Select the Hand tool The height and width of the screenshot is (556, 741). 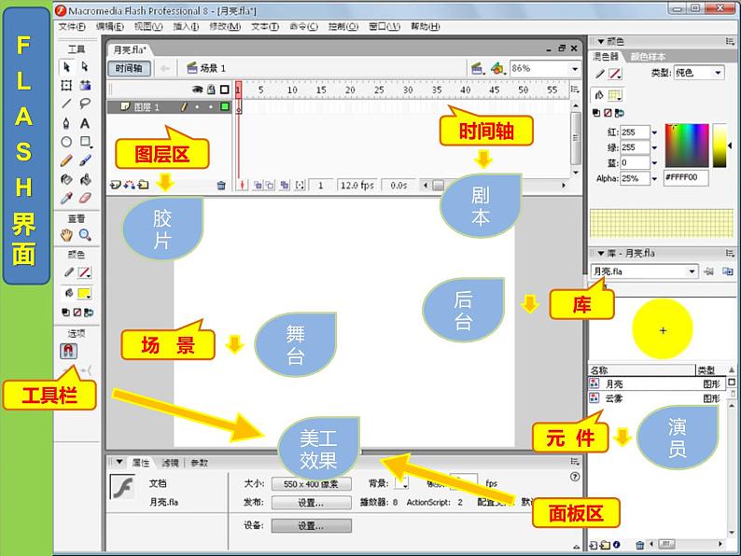point(66,235)
